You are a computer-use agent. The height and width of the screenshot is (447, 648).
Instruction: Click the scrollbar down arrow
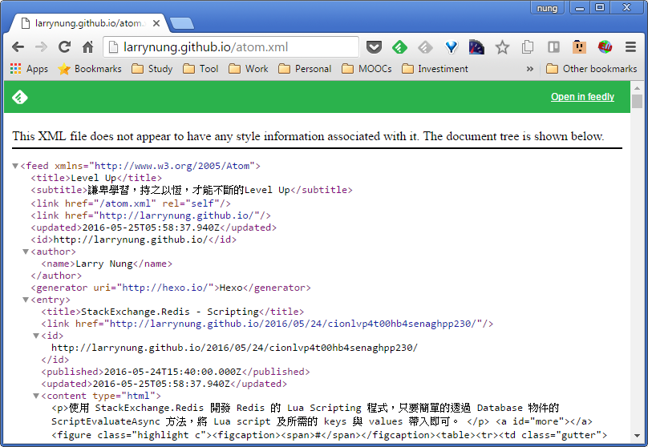pos(637,436)
